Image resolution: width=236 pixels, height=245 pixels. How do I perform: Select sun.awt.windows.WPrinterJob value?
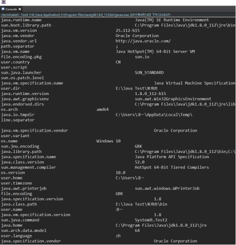[x=167, y=189]
